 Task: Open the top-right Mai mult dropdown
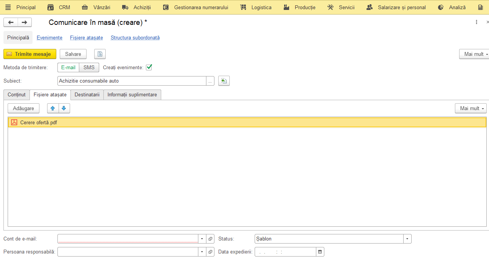click(474, 54)
